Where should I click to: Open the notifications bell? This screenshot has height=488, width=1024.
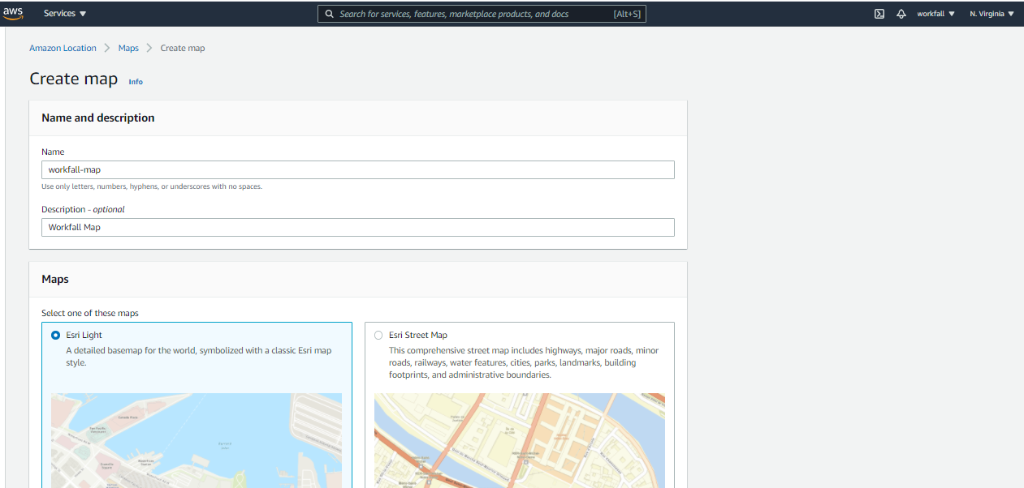pyautogui.click(x=901, y=14)
